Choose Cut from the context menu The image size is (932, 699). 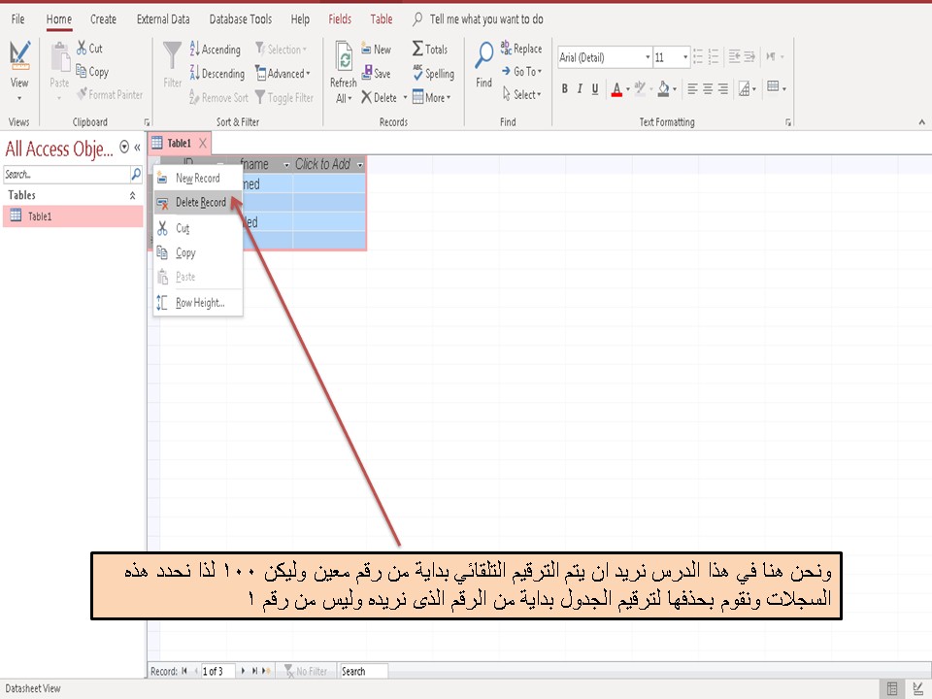coord(198,228)
